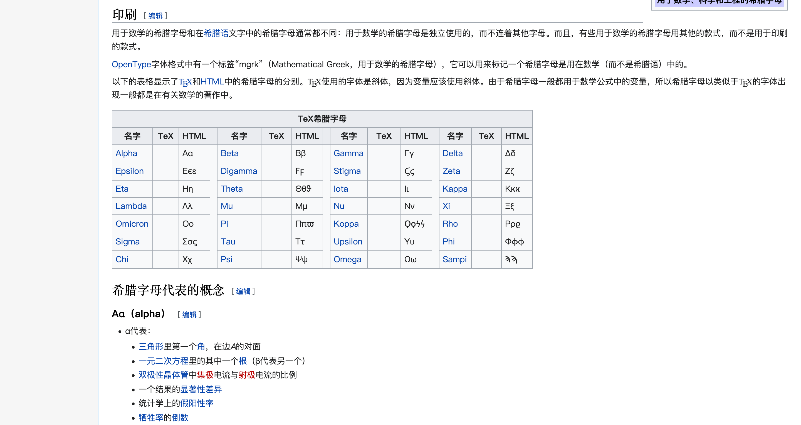Screen dimensions: 801x425
Task: Open the Zeta link
Action: 451,171
